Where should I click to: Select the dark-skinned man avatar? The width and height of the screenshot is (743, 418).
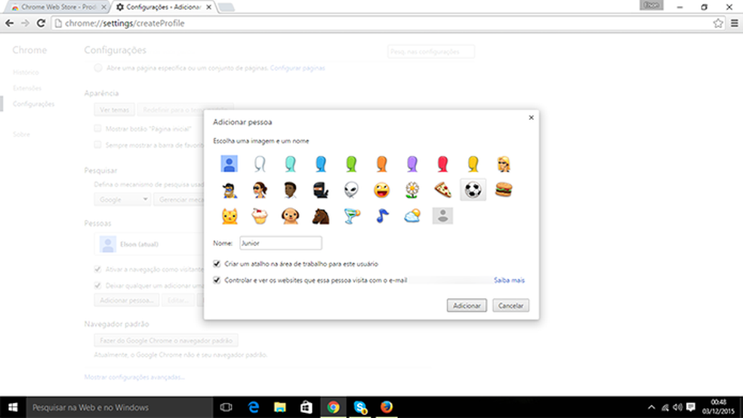(x=290, y=190)
